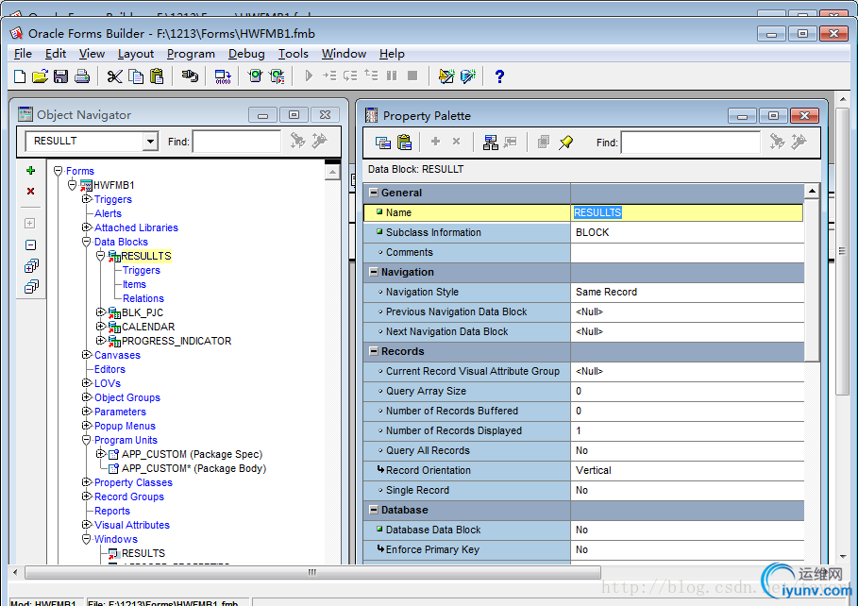Open the Program menu
The image size is (858, 606).
pyautogui.click(x=191, y=54)
